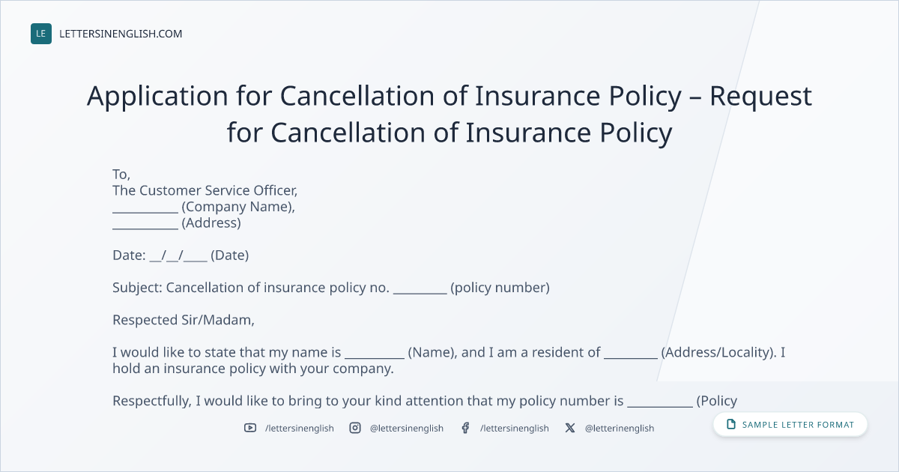Open /lettersinenglish YouTube handle

(300, 428)
